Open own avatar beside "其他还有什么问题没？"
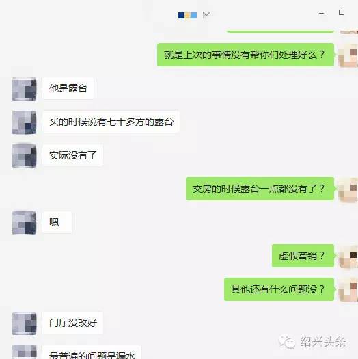Viewport: 358px width, 359px height. point(348,290)
